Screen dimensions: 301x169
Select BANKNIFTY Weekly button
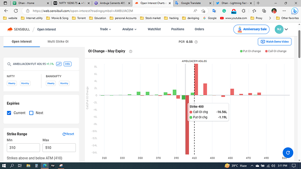coord(51,83)
